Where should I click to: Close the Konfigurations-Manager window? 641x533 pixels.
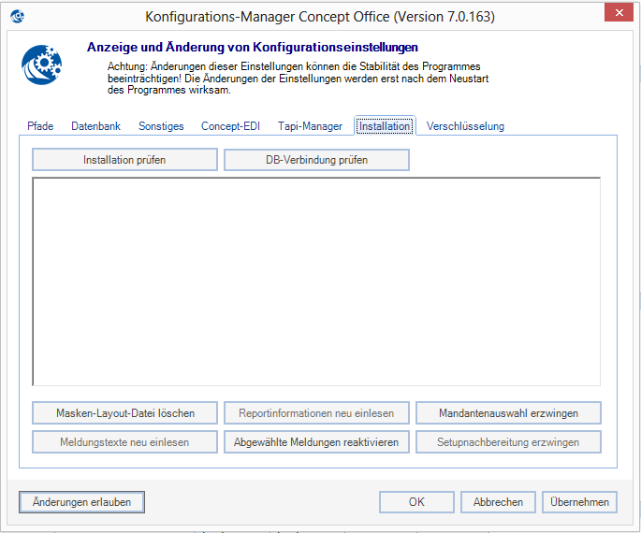[x=617, y=13]
